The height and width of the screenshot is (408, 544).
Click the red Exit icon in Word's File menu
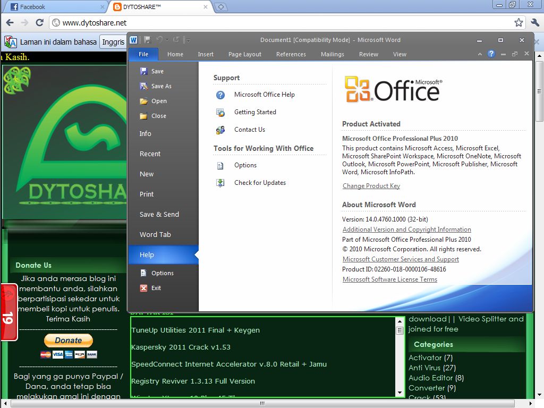143,288
